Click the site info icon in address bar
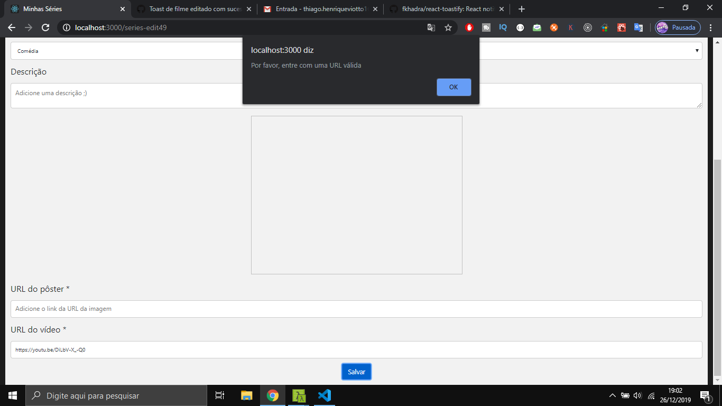This screenshot has height=406, width=722. click(x=67, y=27)
